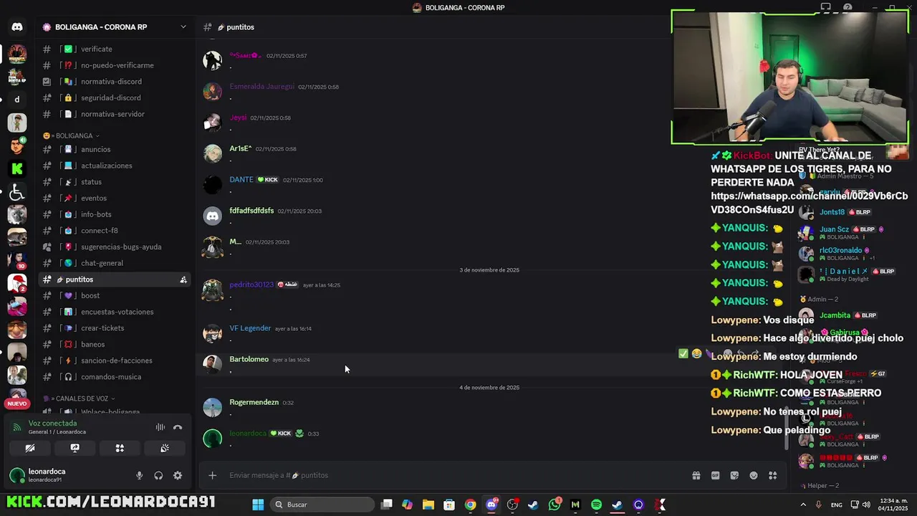Click the Windows taskbar search box
The width and height of the screenshot is (917, 516).
pyautogui.click(x=323, y=505)
